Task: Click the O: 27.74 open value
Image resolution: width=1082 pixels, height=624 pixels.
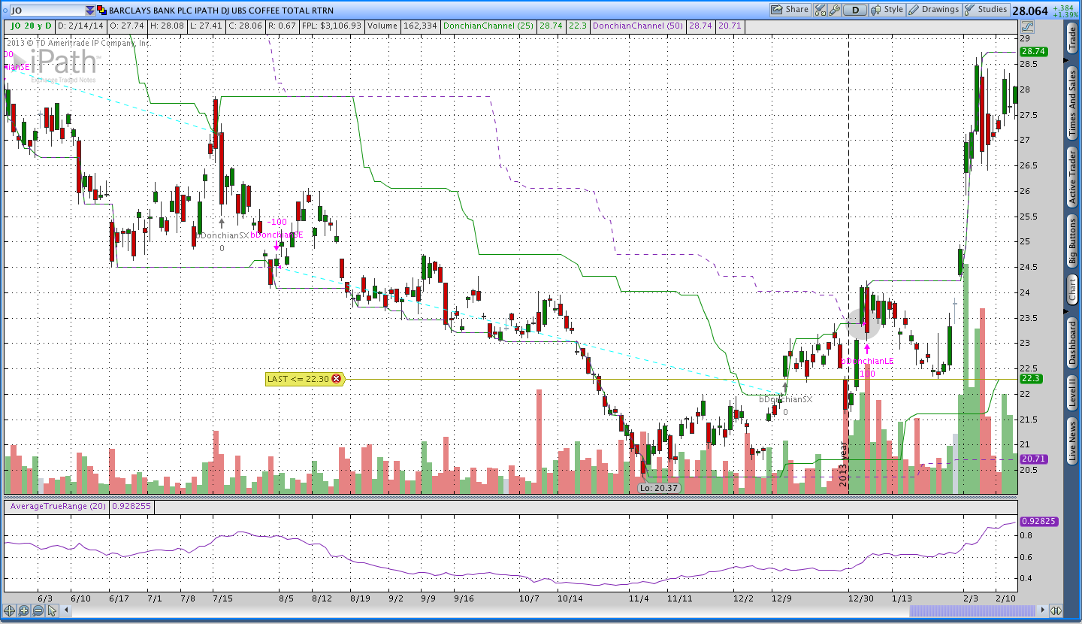Action: click(x=128, y=26)
